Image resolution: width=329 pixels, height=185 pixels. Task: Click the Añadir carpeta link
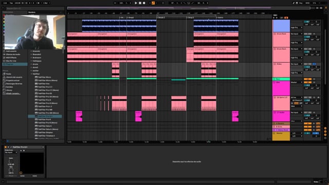click(x=13, y=94)
